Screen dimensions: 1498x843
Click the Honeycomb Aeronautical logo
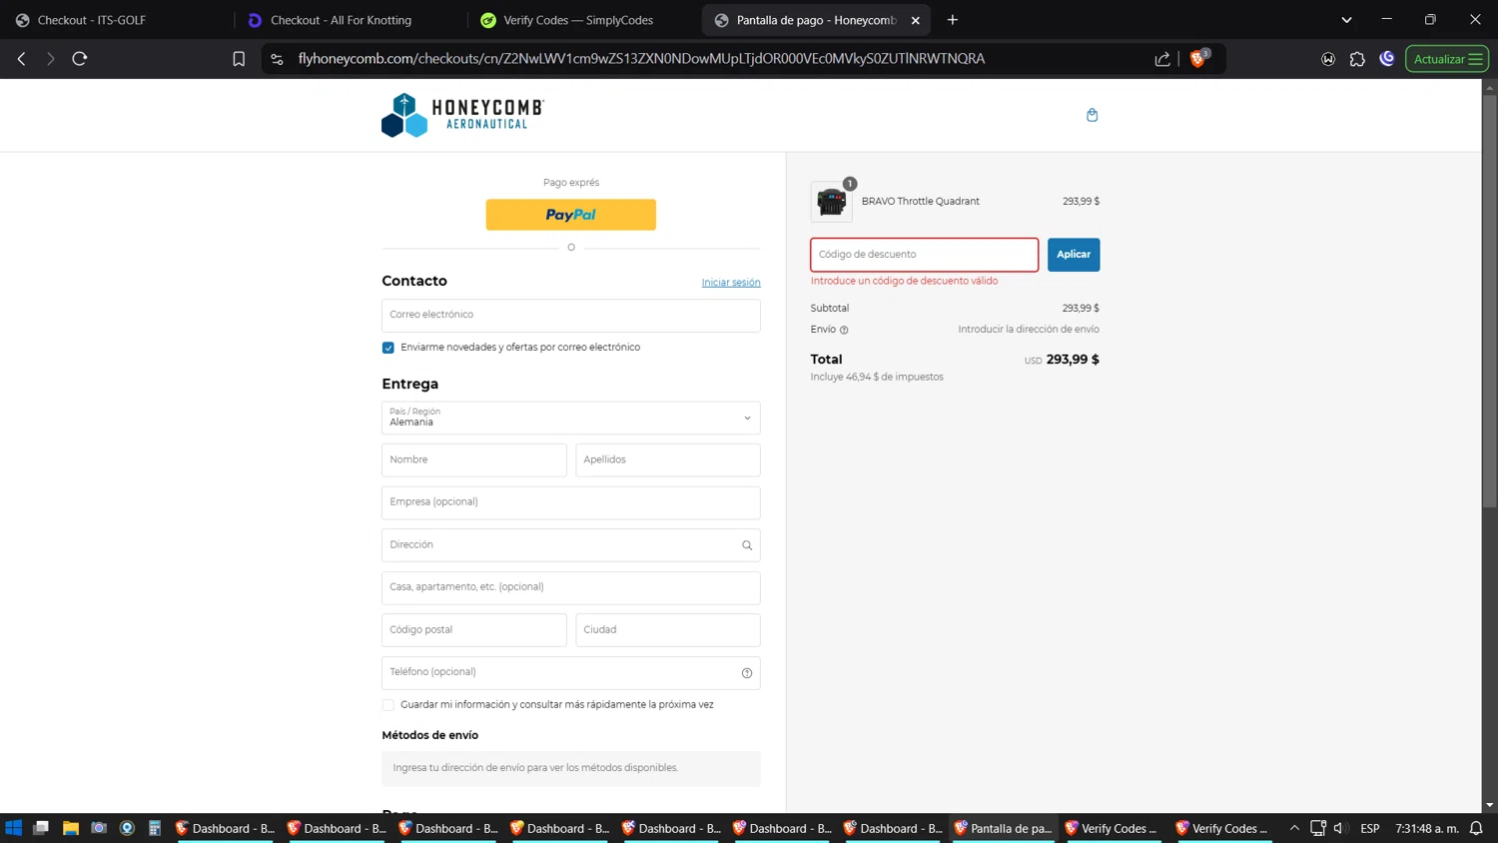pyautogui.click(x=462, y=115)
